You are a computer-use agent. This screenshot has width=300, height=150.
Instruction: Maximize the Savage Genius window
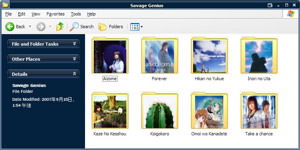(x=286, y=5)
